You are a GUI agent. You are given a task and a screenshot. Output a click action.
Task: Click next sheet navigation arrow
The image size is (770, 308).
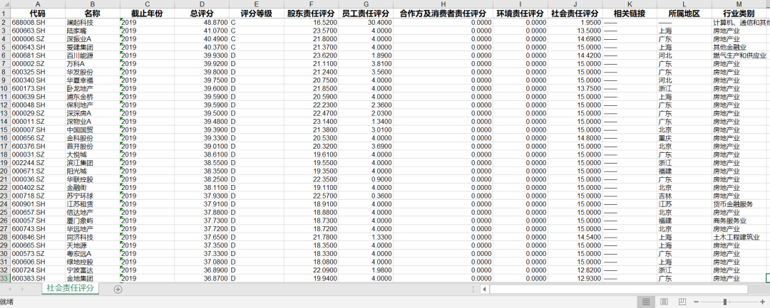click(x=21, y=290)
